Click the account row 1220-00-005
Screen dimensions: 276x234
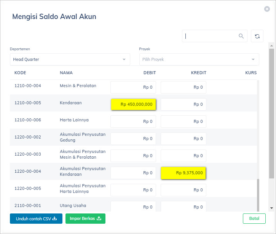pyautogui.click(x=28, y=188)
